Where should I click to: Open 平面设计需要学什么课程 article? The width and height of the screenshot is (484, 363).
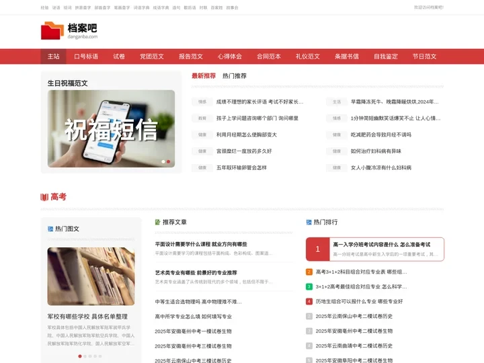click(x=201, y=244)
